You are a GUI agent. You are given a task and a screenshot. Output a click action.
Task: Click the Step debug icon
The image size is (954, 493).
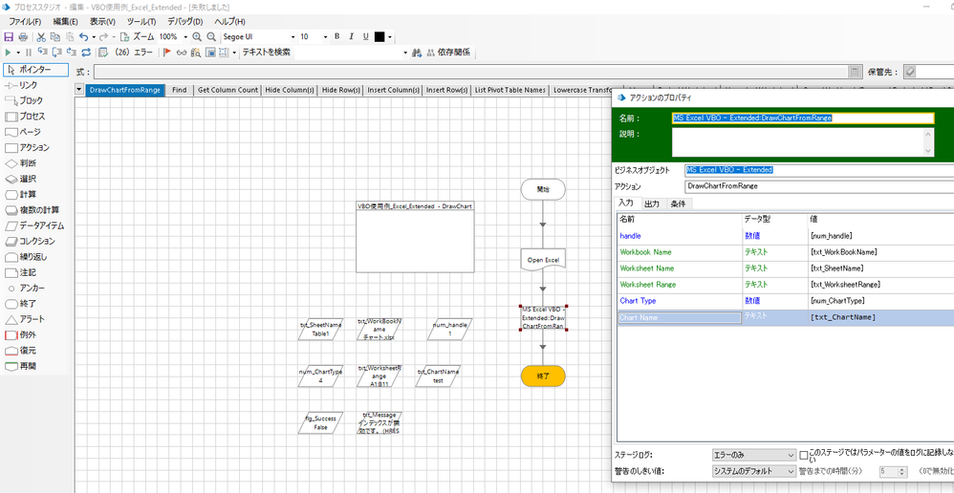42,53
